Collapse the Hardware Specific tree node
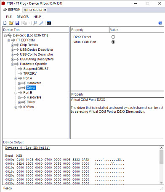This screenshot has height=192, width=165. (12, 64)
